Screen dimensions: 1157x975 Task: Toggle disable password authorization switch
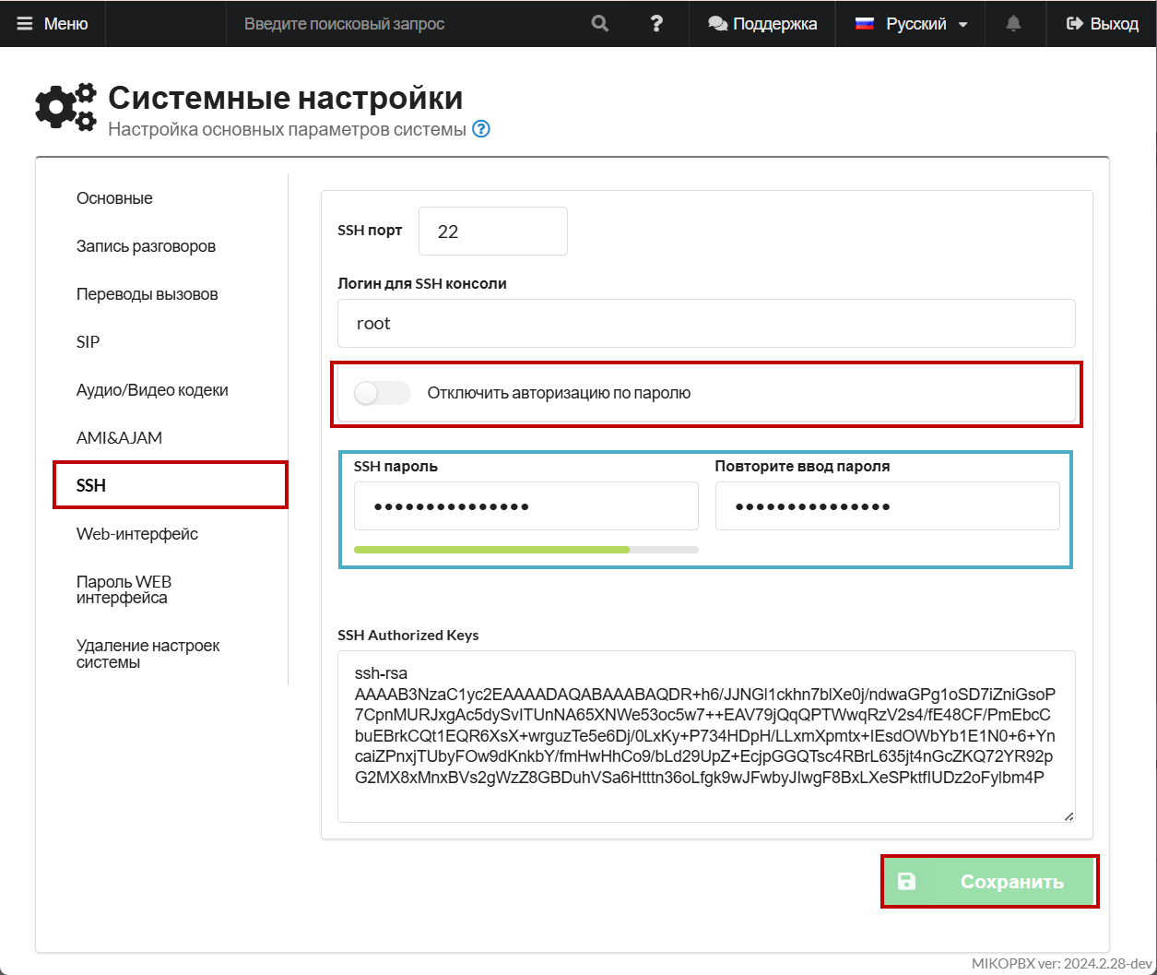[x=382, y=394]
